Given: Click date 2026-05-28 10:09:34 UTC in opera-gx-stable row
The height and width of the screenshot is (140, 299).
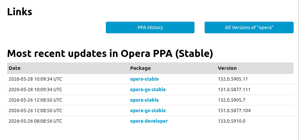Looking at the screenshot, I should coord(36,89).
